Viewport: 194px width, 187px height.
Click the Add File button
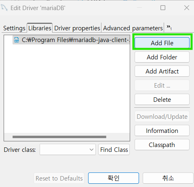(x=162, y=43)
